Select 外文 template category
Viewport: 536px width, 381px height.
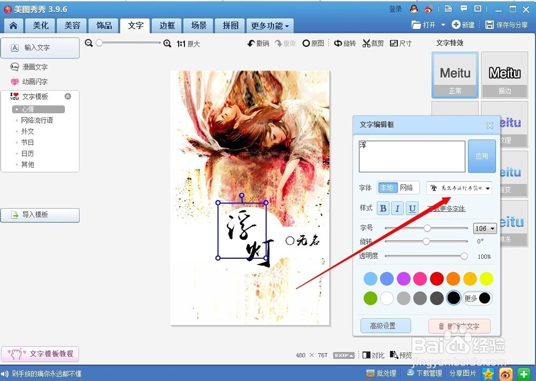[x=27, y=131]
